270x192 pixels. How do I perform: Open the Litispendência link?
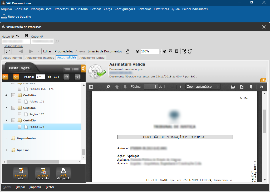click(x=13, y=46)
